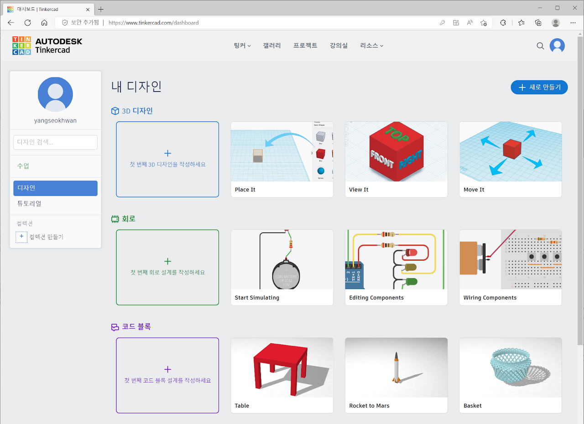Create first 3D design card
Image resolution: width=584 pixels, height=424 pixels.
coord(167,159)
